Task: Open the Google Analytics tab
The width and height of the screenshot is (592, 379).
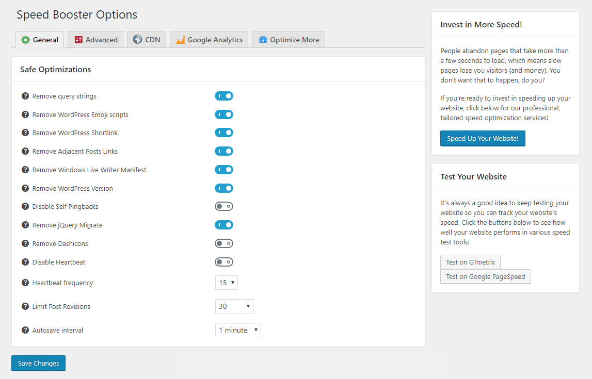Action: tap(209, 40)
